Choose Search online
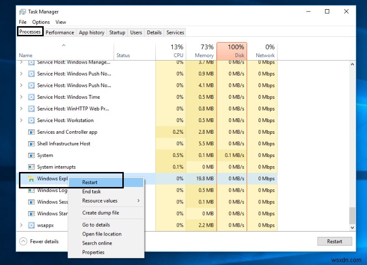The image size is (367, 265). [x=106, y=243]
